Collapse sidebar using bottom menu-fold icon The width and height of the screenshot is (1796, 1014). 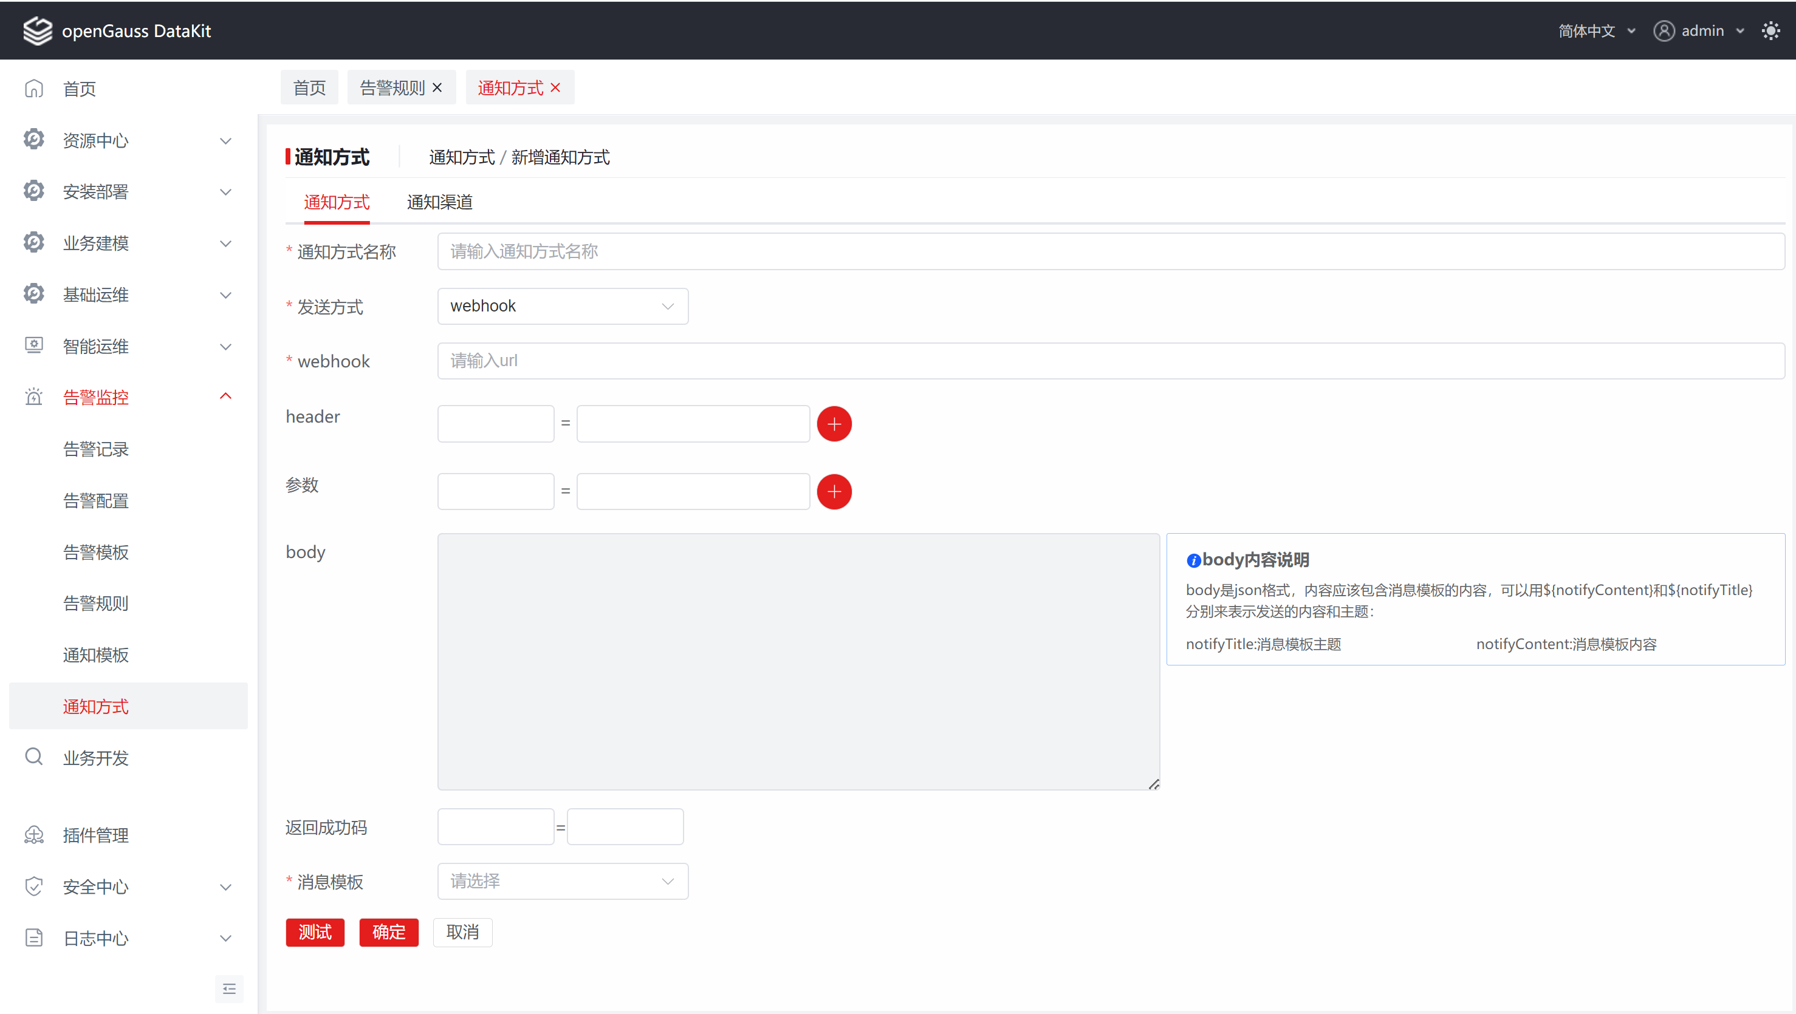[x=228, y=989]
